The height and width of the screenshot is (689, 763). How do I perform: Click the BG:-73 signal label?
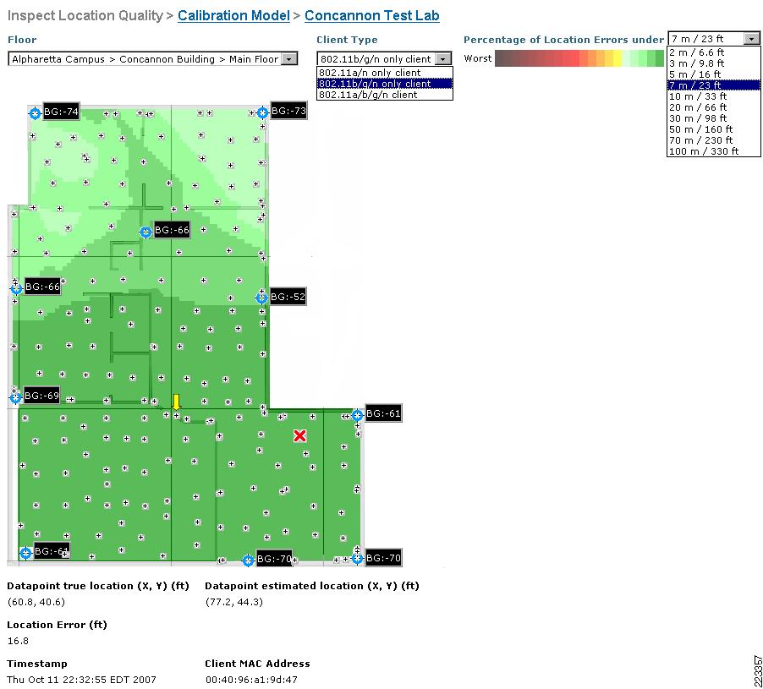(x=288, y=111)
